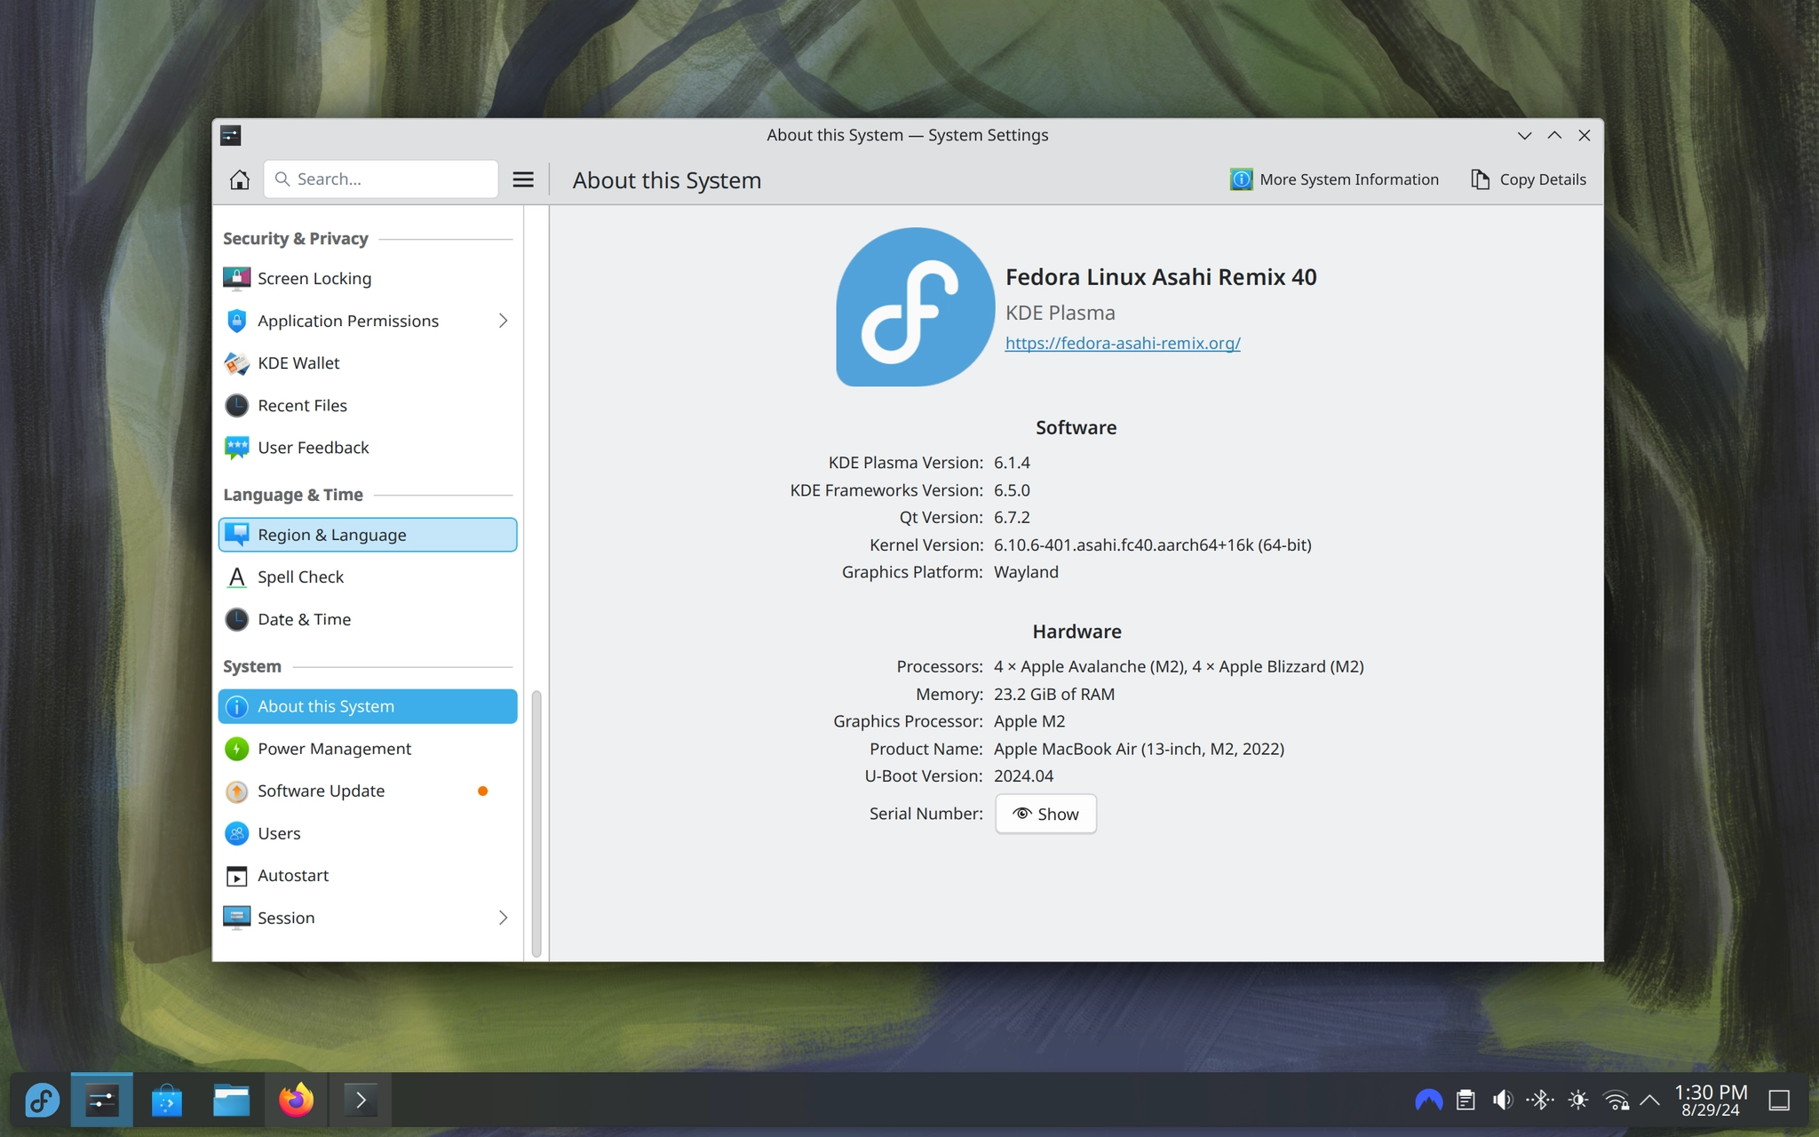Open the clipboard tray icon
This screenshot has height=1137, width=1819.
pos(1466,1101)
